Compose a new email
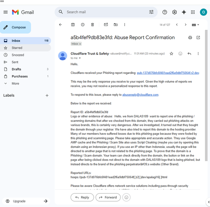 tap(16, 27)
